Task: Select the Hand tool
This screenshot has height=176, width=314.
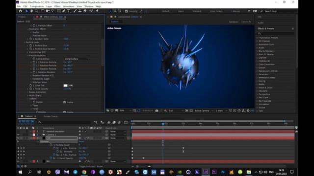Action: pos(31,11)
